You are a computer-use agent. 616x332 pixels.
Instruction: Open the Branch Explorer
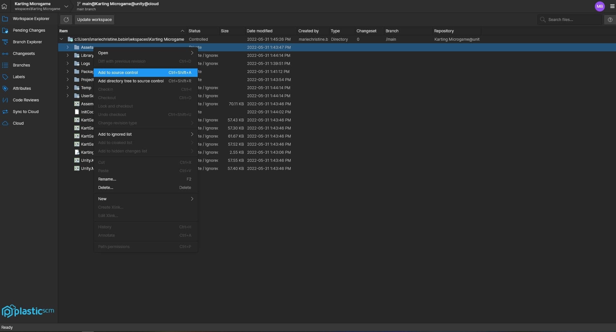[x=27, y=42]
